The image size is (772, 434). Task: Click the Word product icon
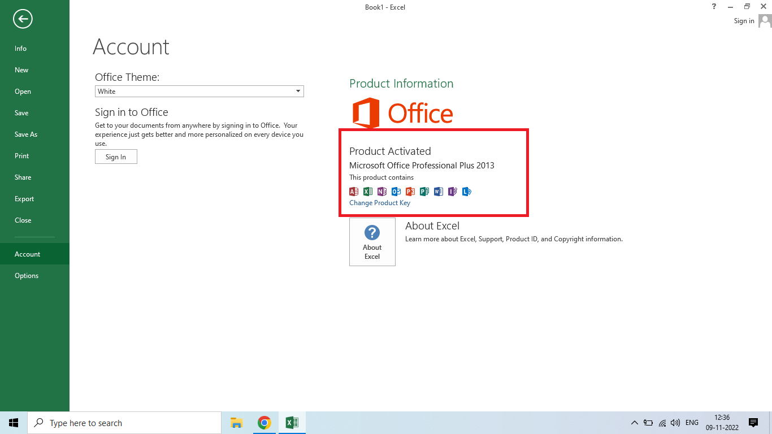point(439,192)
